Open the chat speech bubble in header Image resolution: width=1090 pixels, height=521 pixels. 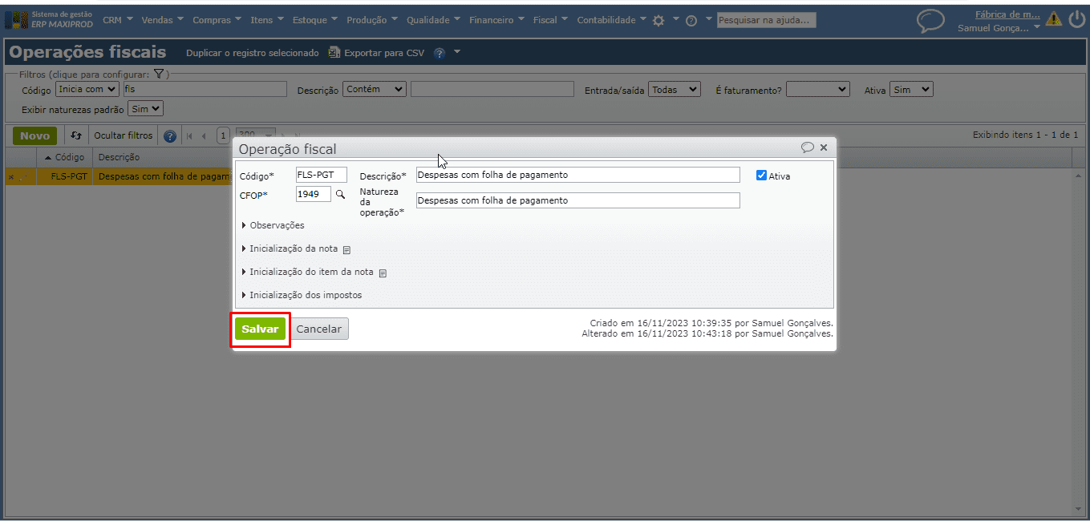(930, 21)
